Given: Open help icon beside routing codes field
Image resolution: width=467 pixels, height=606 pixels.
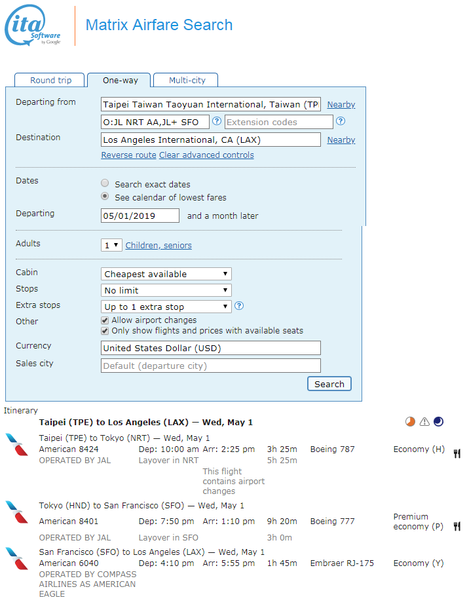Looking at the screenshot, I should (x=217, y=121).
